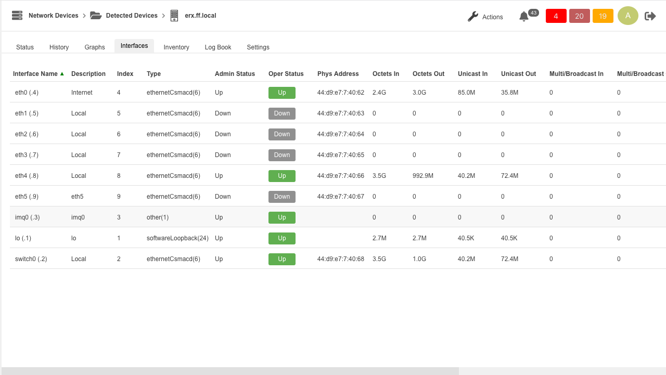The image size is (666, 375).
Task: Select the eth5 (.9) interface name
Action: coord(27,197)
